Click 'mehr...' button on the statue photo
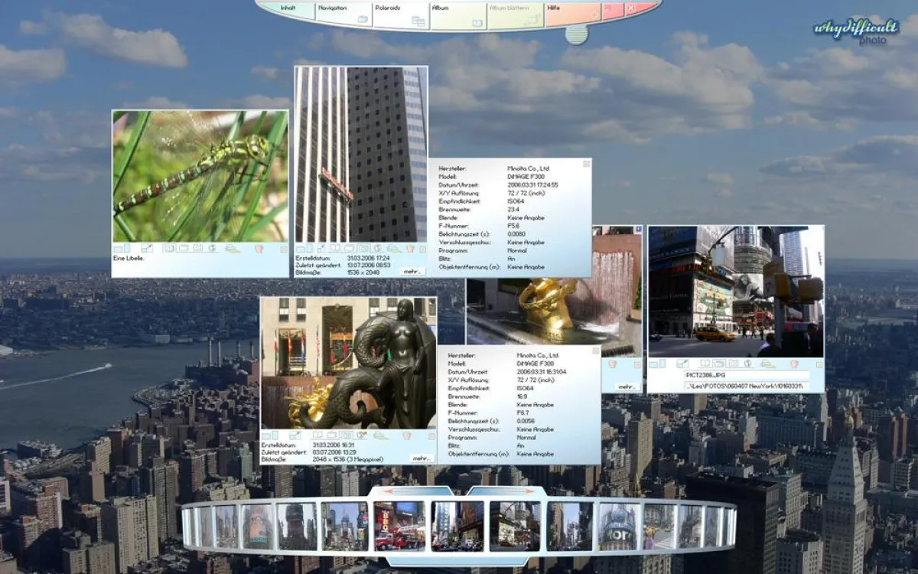918x574 pixels. (x=421, y=458)
